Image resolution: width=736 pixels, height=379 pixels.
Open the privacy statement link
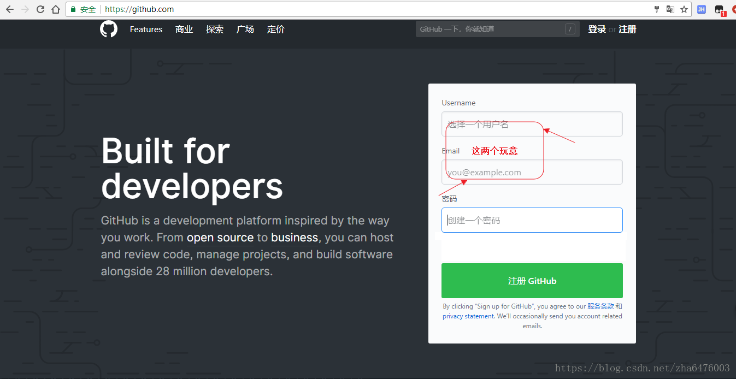468,316
